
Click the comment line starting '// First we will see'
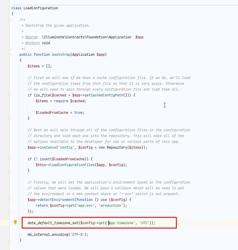click(x=109, y=78)
